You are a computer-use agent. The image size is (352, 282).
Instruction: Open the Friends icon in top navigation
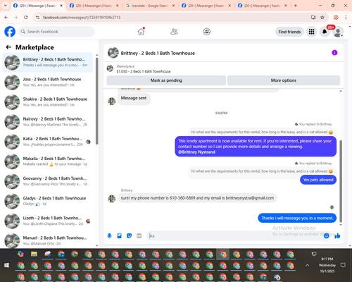coord(174,32)
